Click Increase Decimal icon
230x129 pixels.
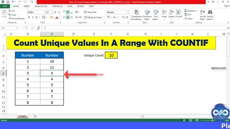pos(123,17)
